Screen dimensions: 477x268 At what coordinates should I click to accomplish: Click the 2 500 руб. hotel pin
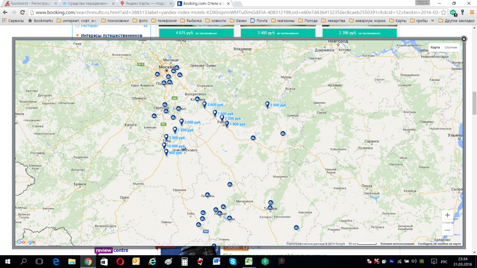point(268,104)
